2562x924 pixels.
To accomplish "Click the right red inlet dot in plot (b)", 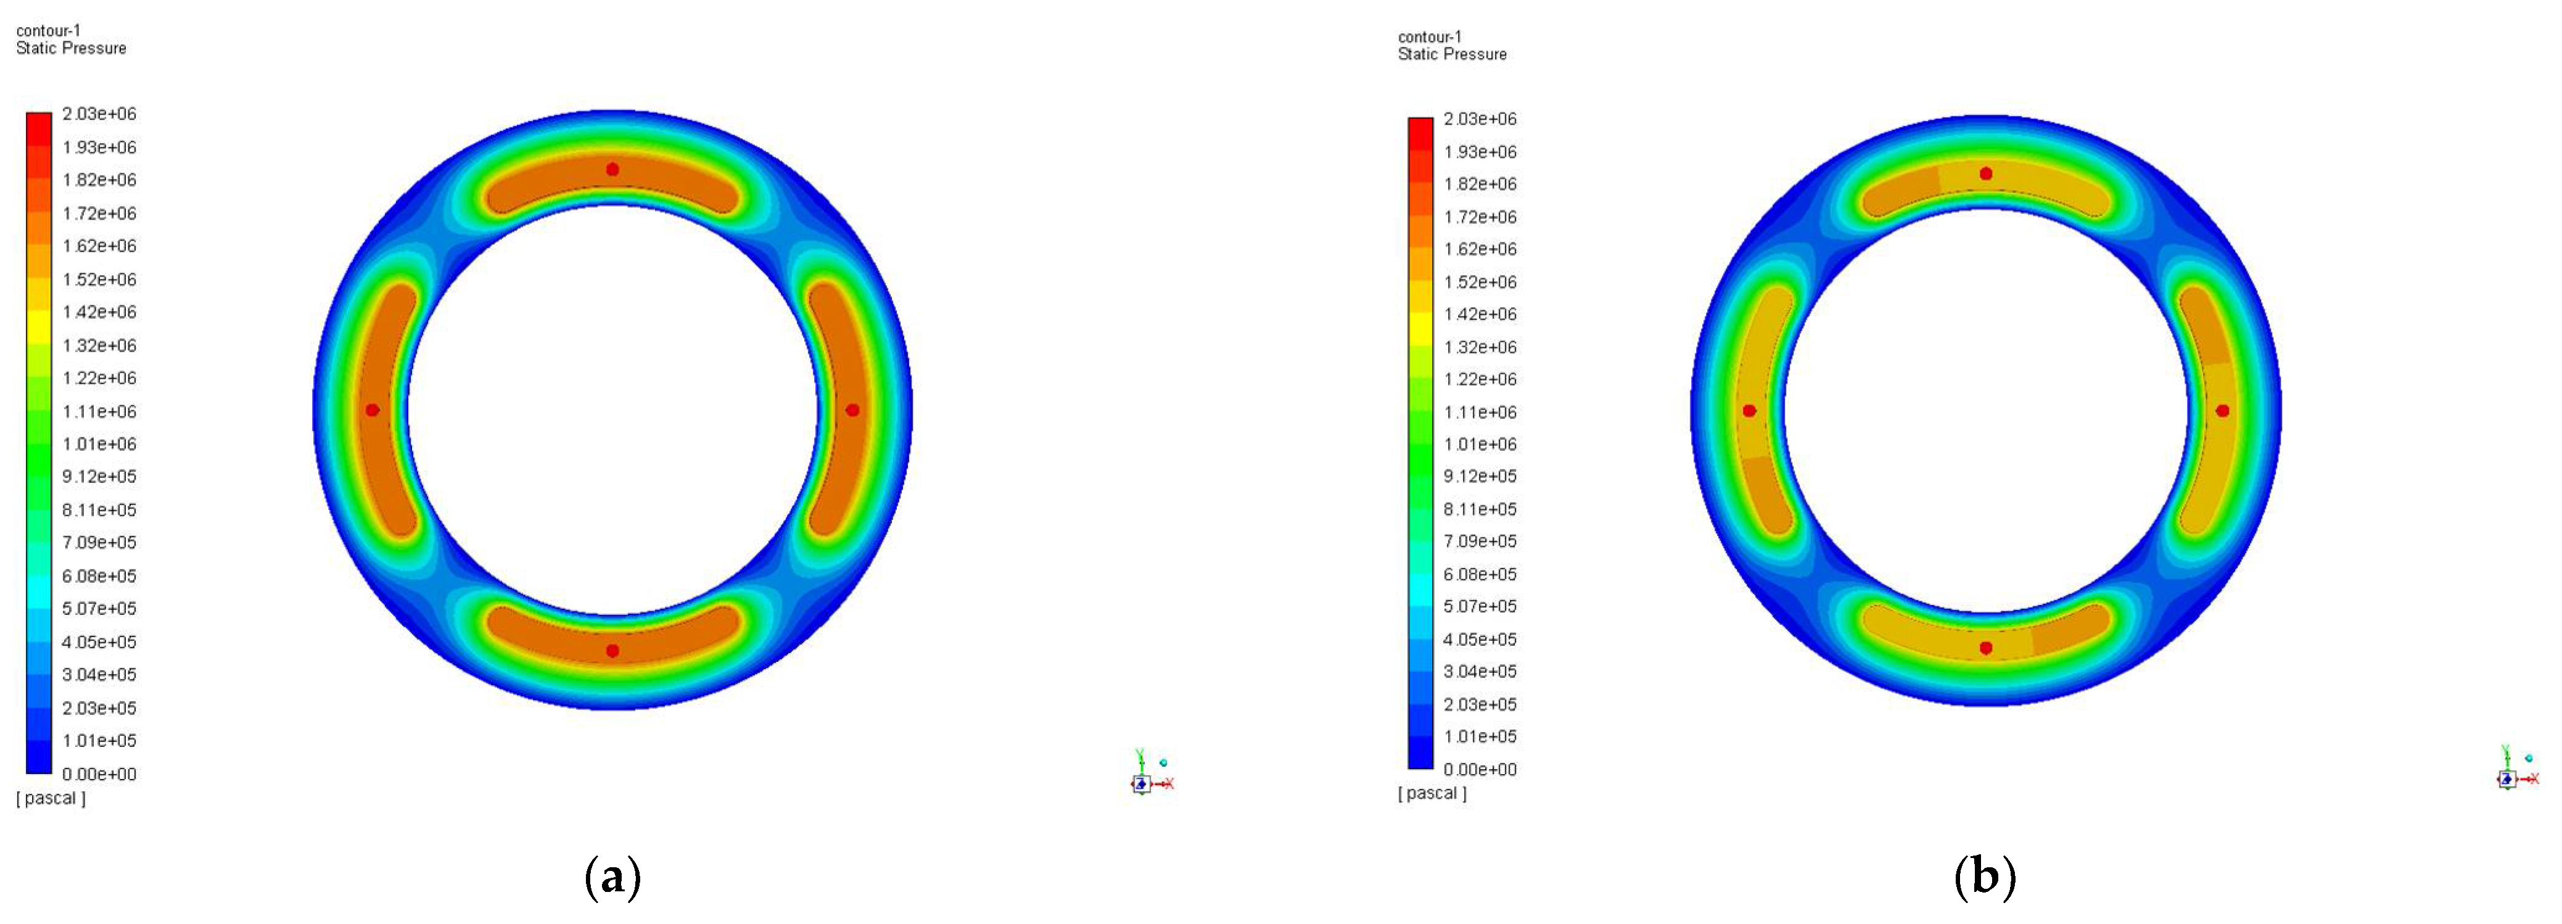I will click(x=2223, y=411).
